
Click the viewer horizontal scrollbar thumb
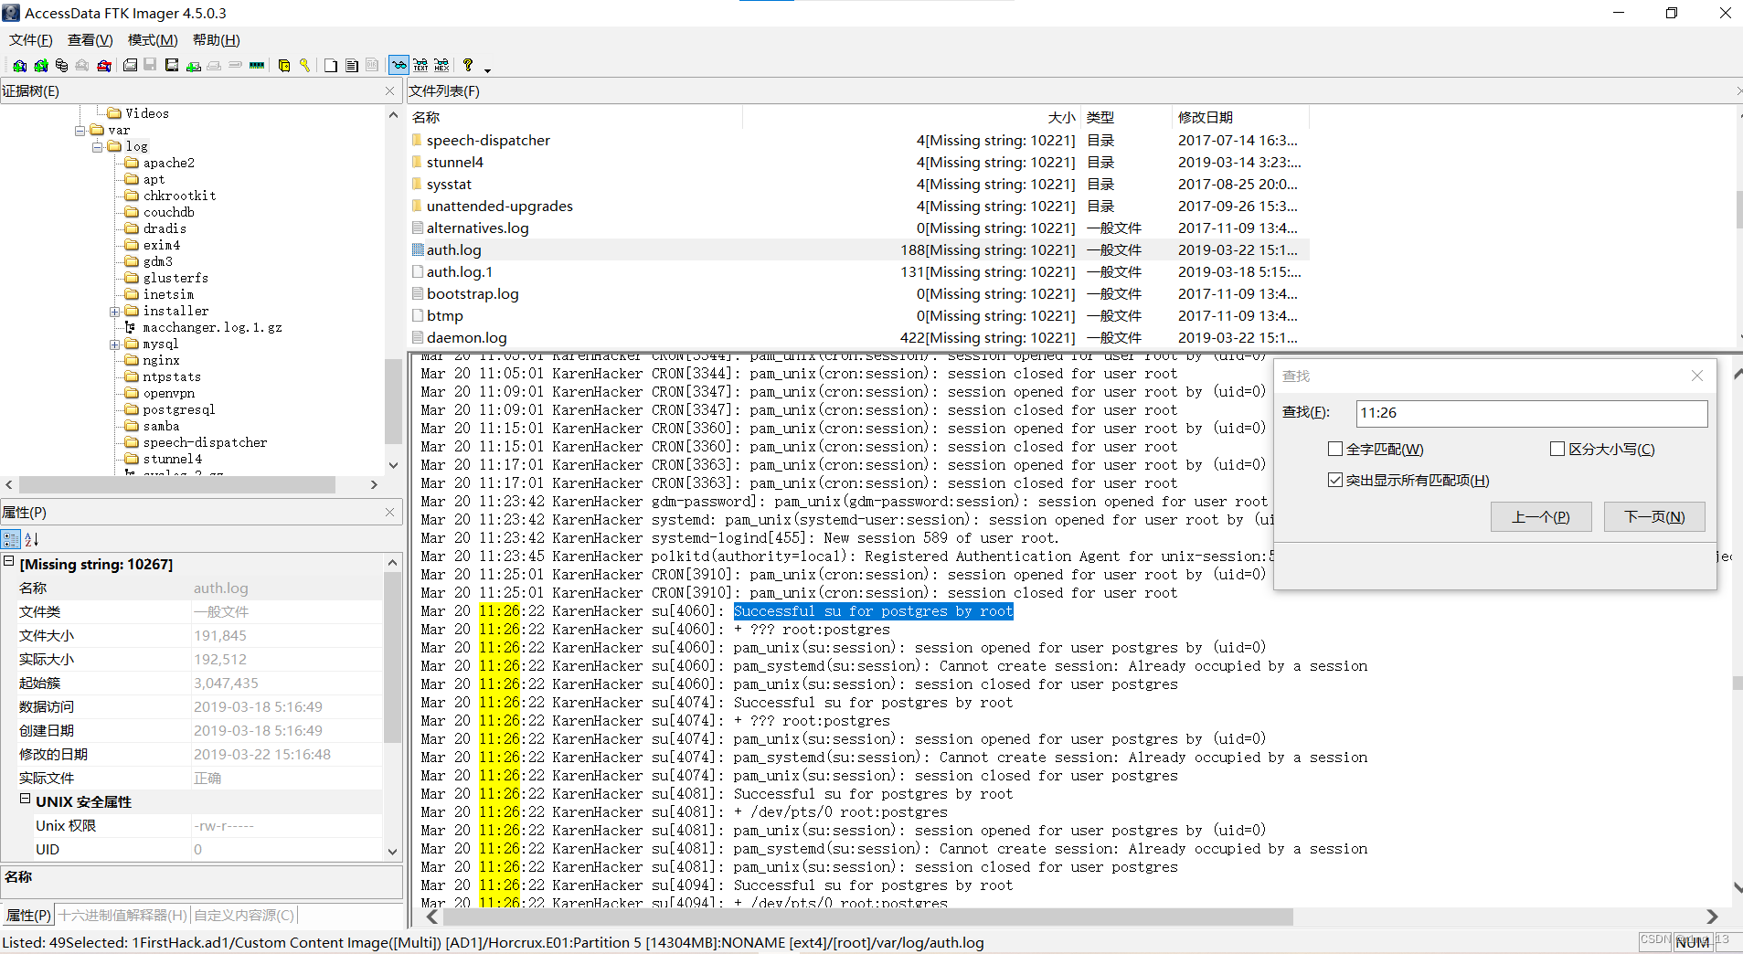click(x=868, y=917)
